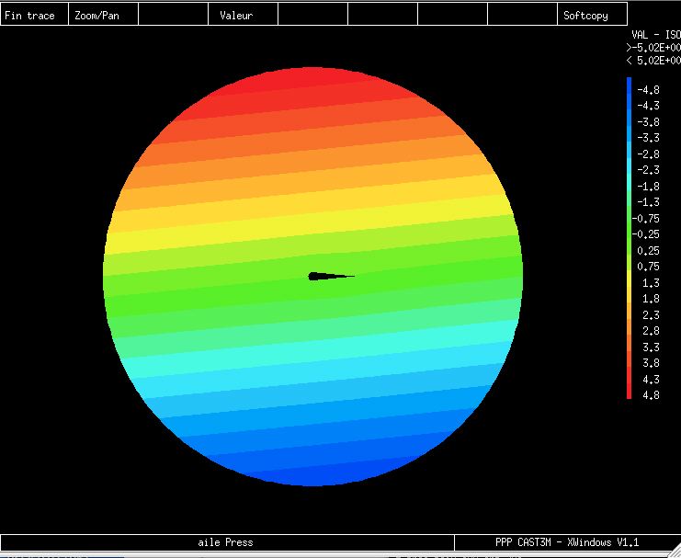Click the -4.8 legend value
This screenshot has width=681, height=558.
click(648, 90)
